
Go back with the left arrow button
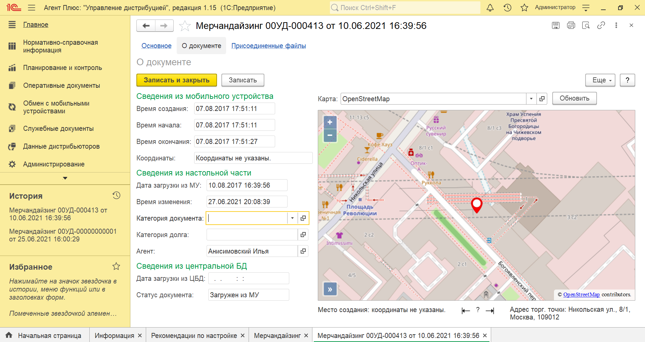[146, 26]
